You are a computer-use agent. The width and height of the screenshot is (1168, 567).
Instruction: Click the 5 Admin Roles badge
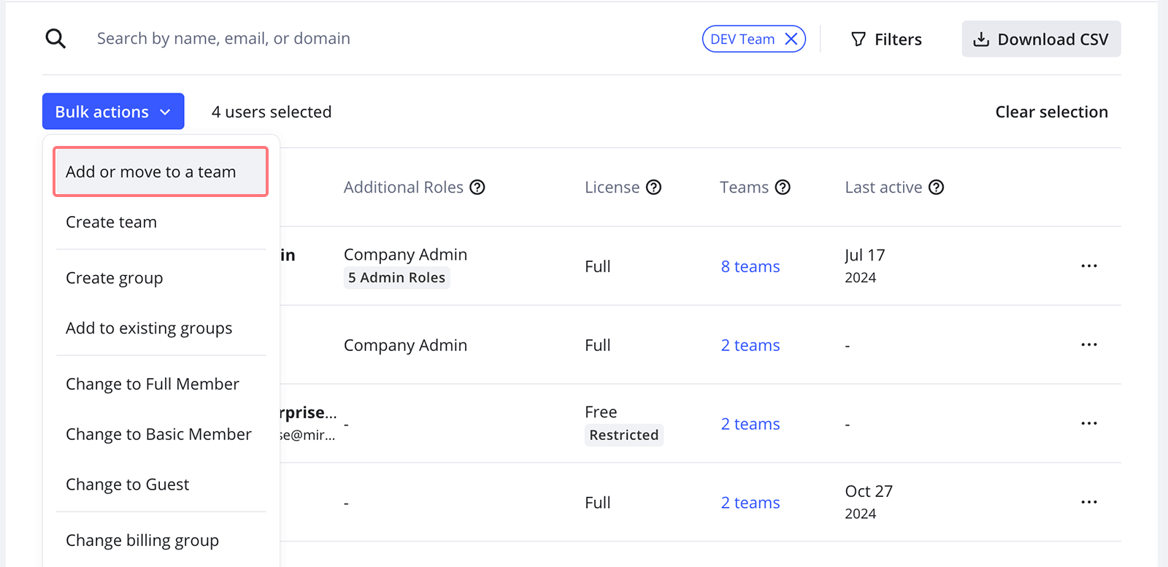click(x=396, y=278)
